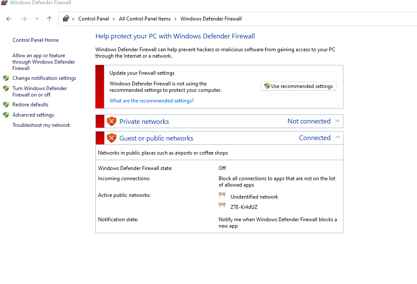Viewport: 417px width, 284px height.
Task: Click bench icon beside Unidentified network
Action: (222, 196)
